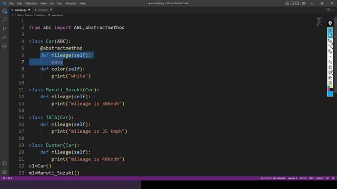This screenshot has width=337, height=189.
Task: Toggle secondary side bar layout button
Action: point(297,3)
